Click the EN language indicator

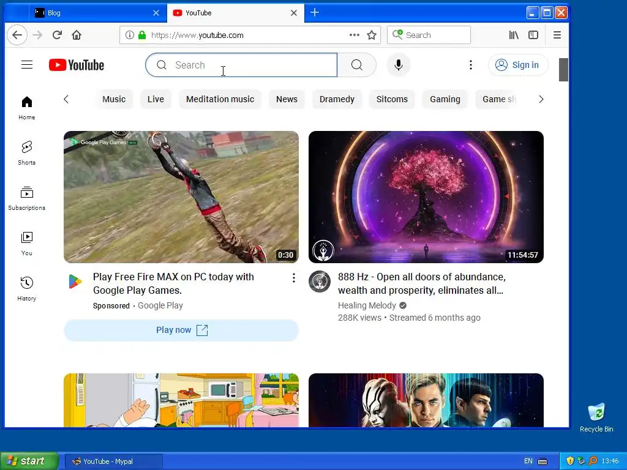[x=528, y=461]
